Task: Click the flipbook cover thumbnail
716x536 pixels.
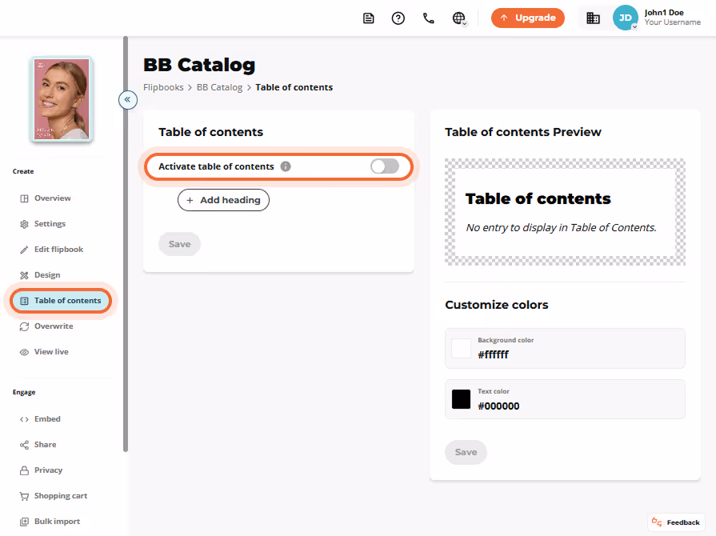Action: tap(62, 99)
